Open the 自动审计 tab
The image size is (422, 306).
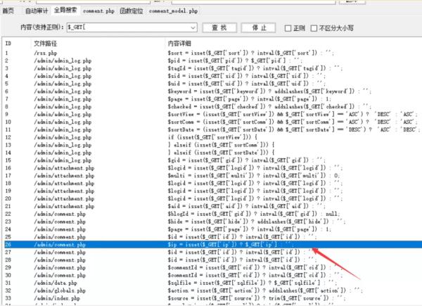point(36,11)
